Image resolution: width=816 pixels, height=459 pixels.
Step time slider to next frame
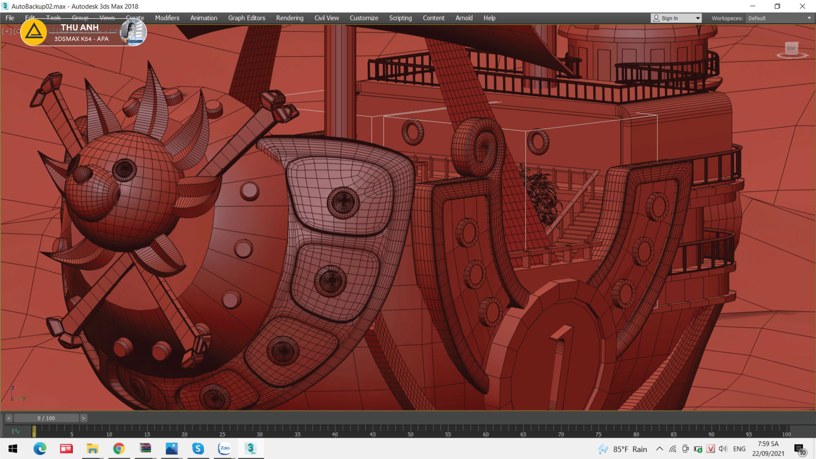click(x=84, y=418)
